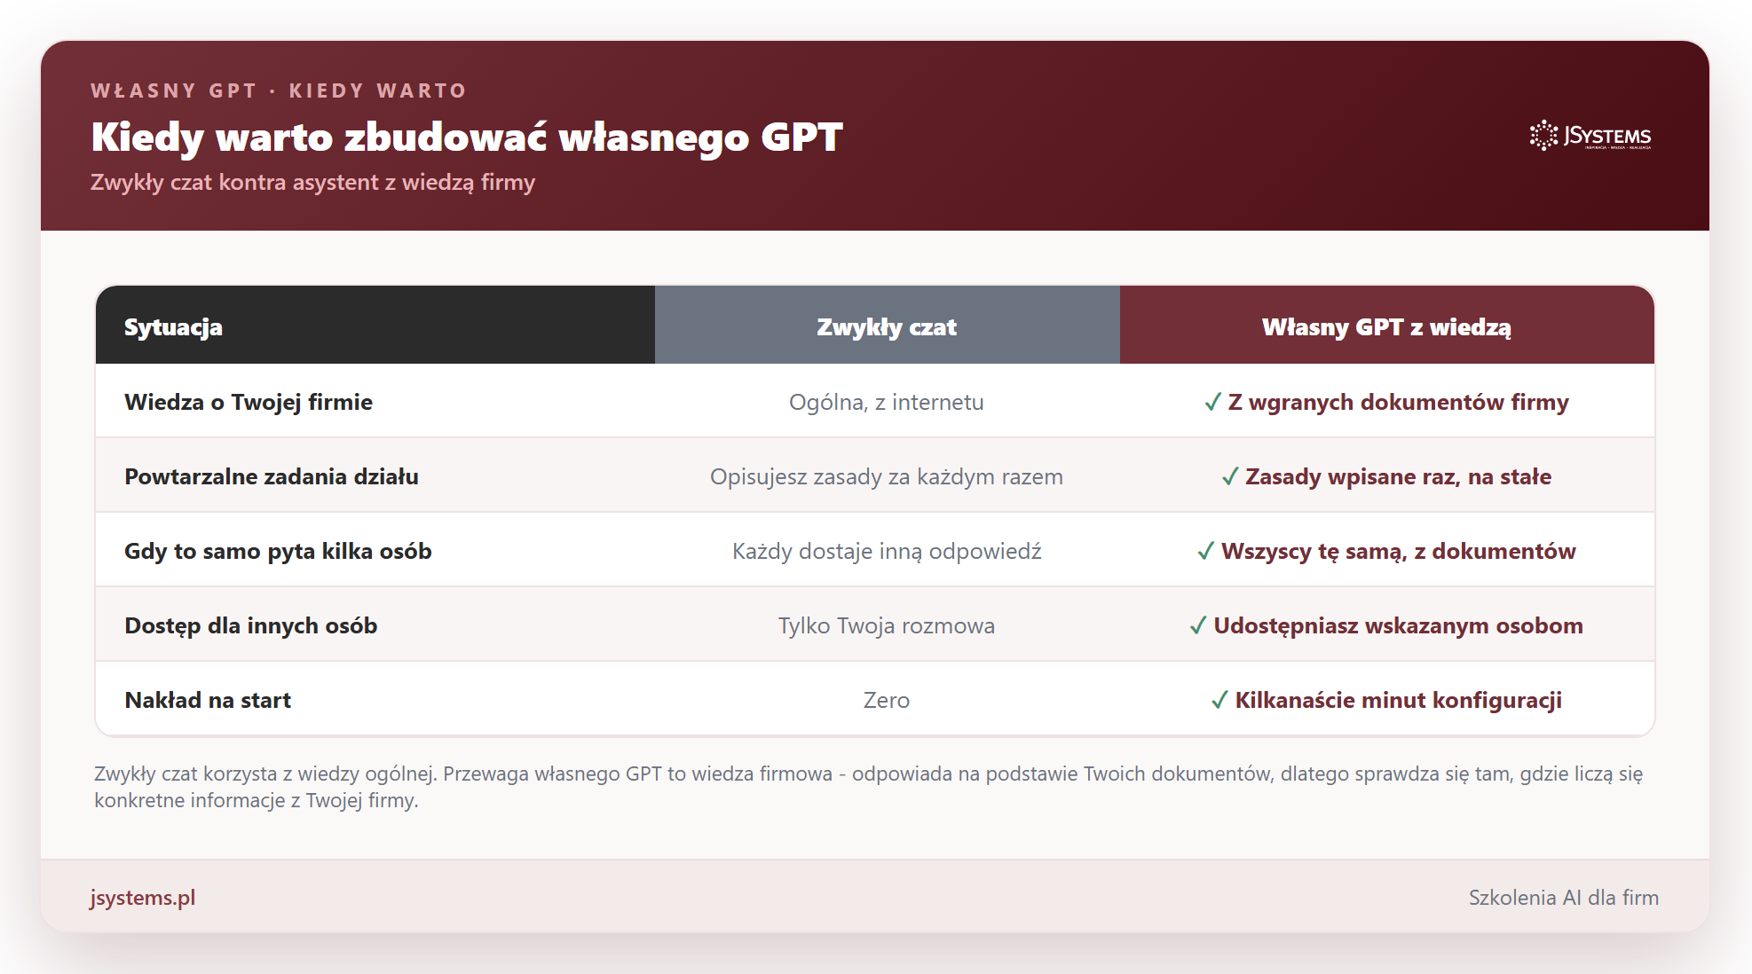
Task: Click the checkmark before 'Z wgranych dokumentów firmy'
Action: click(x=1212, y=403)
